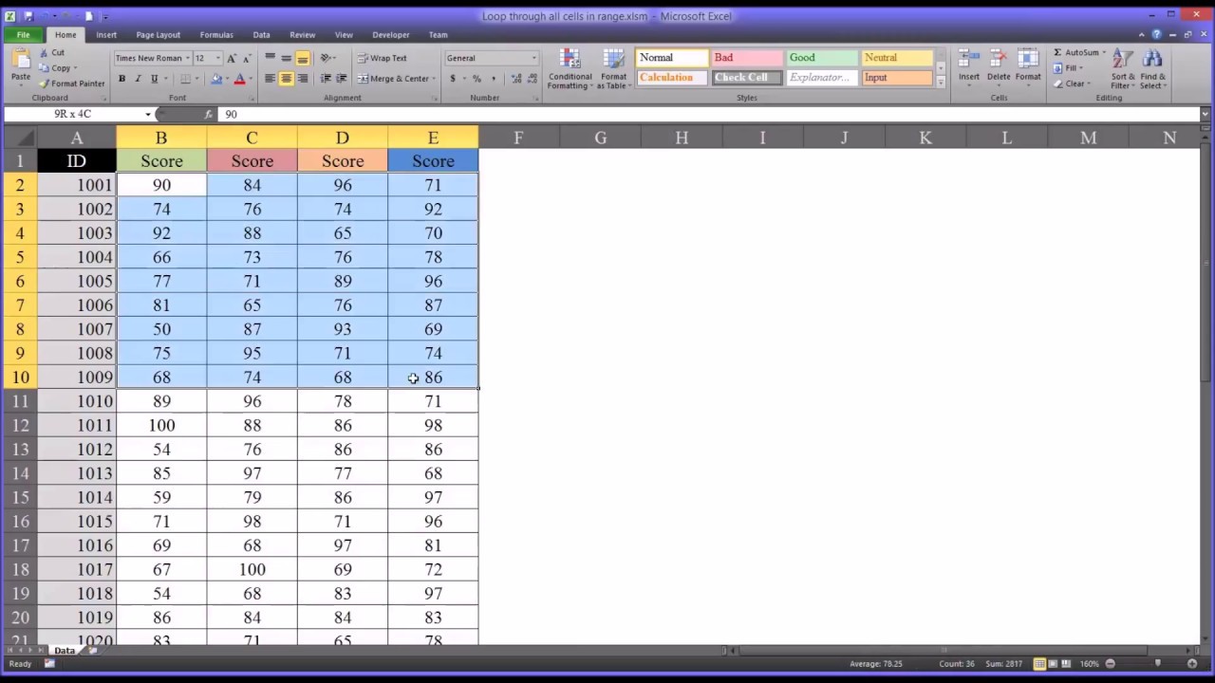Click the Wrap Text button
The image size is (1215, 683).
point(382,58)
